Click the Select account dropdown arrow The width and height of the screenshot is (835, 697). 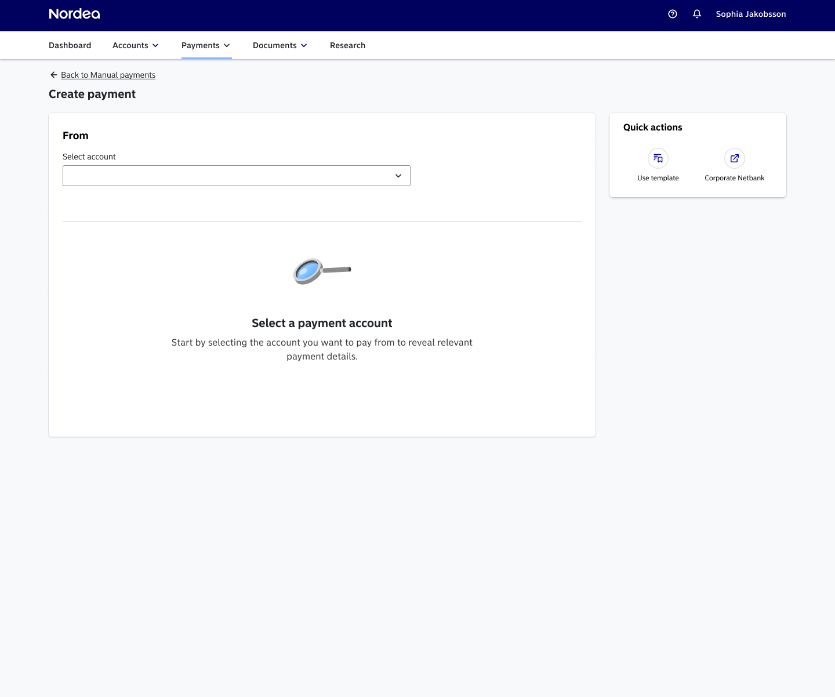coord(398,176)
